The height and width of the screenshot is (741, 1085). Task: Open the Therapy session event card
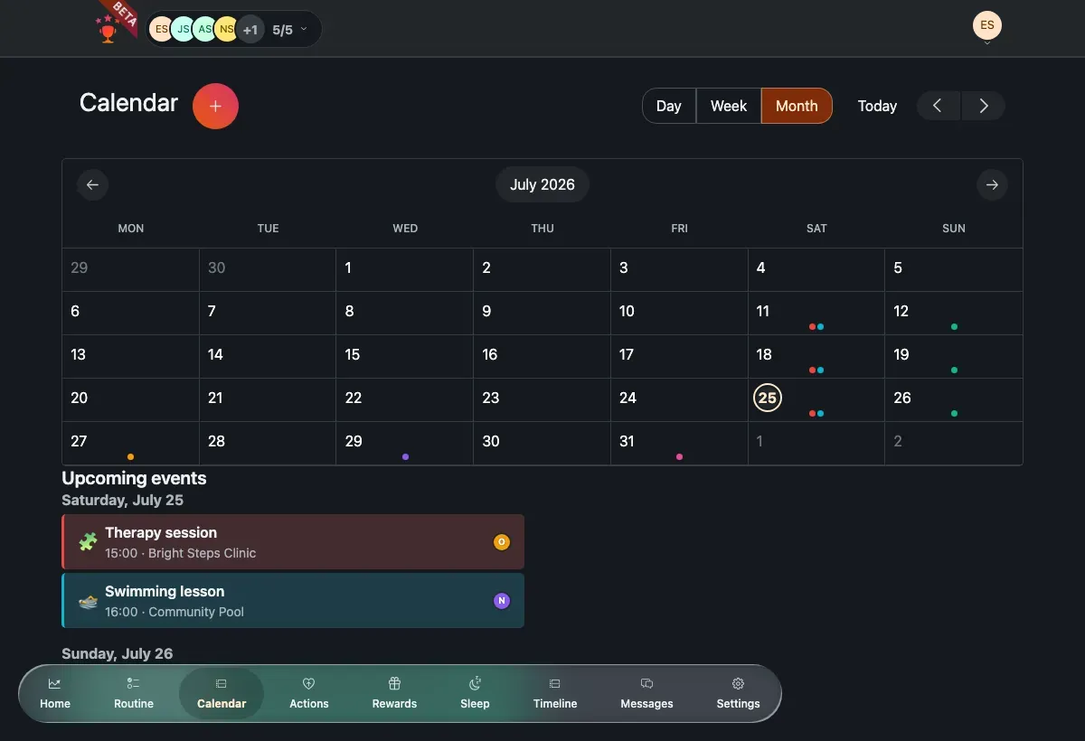pos(293,542)
